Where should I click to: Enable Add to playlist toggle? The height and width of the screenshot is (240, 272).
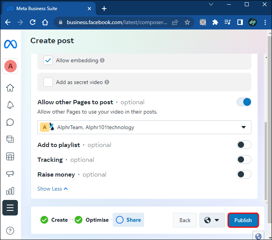tap(244, 145)
